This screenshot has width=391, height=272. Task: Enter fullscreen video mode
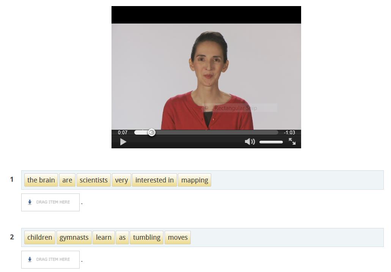[x=292, y=142]
